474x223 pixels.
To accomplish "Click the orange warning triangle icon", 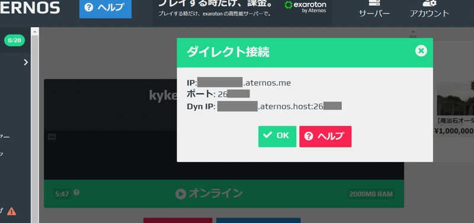I will (x=11, y=211).
